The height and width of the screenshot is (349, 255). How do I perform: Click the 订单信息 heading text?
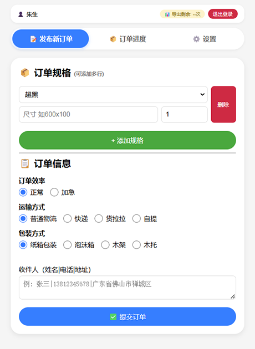(x=52, y=163)
